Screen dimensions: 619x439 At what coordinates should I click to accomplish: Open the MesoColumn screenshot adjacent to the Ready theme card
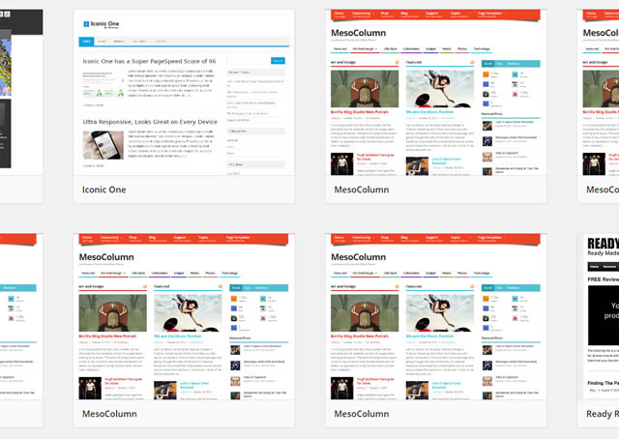pyautogui.click(x=436, y=316)
